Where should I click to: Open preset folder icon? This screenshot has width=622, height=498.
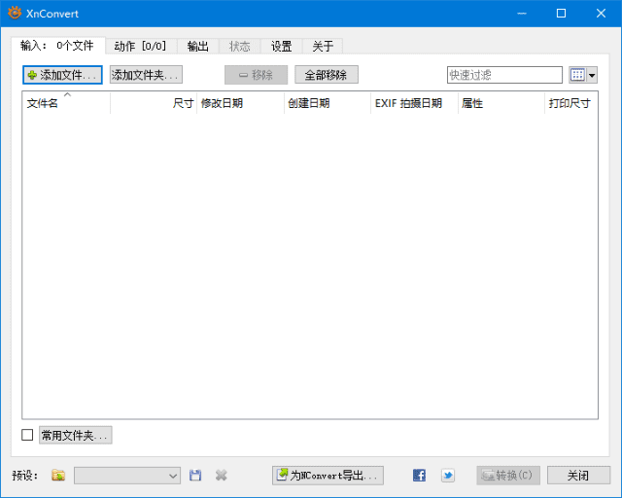(58, 476)
